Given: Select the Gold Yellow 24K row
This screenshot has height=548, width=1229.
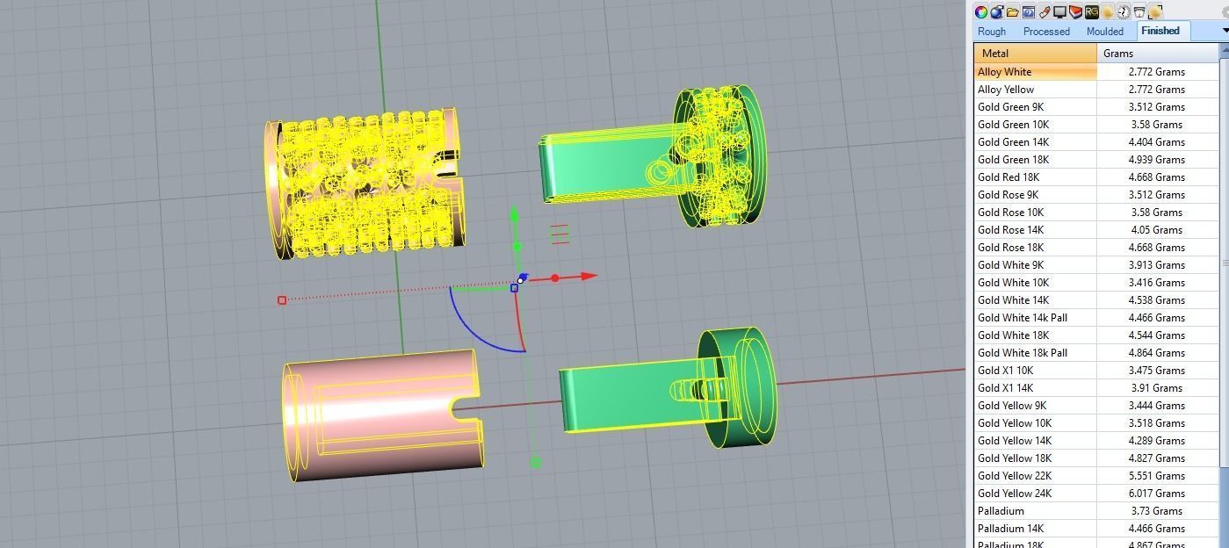Looking at the screenshot, I should pyautogui.click(x=1096, y=494).
